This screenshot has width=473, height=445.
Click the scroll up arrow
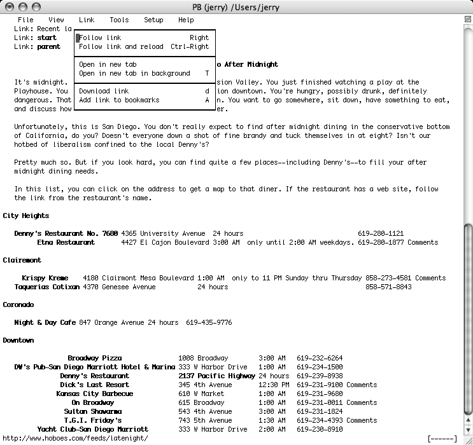pyautogui.click(x=468, y=421)
